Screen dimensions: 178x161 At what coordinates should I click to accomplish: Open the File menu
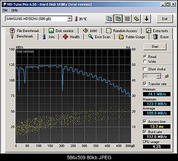(5, 10)
